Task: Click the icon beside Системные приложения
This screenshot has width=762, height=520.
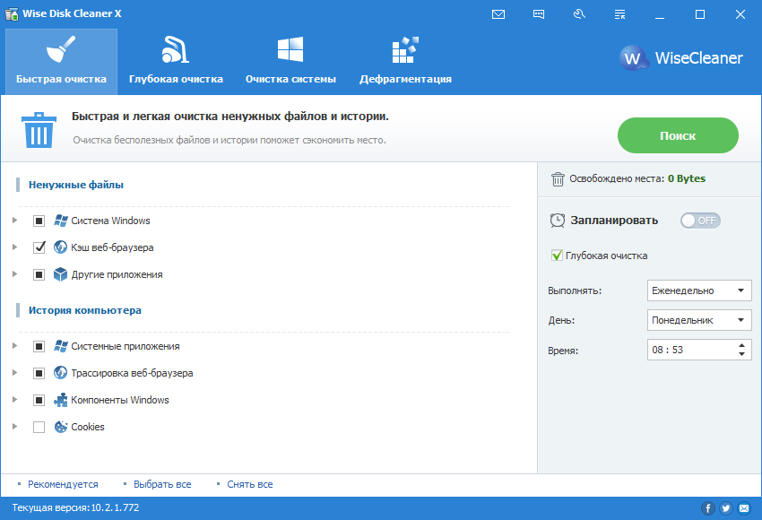Action: 61,346
